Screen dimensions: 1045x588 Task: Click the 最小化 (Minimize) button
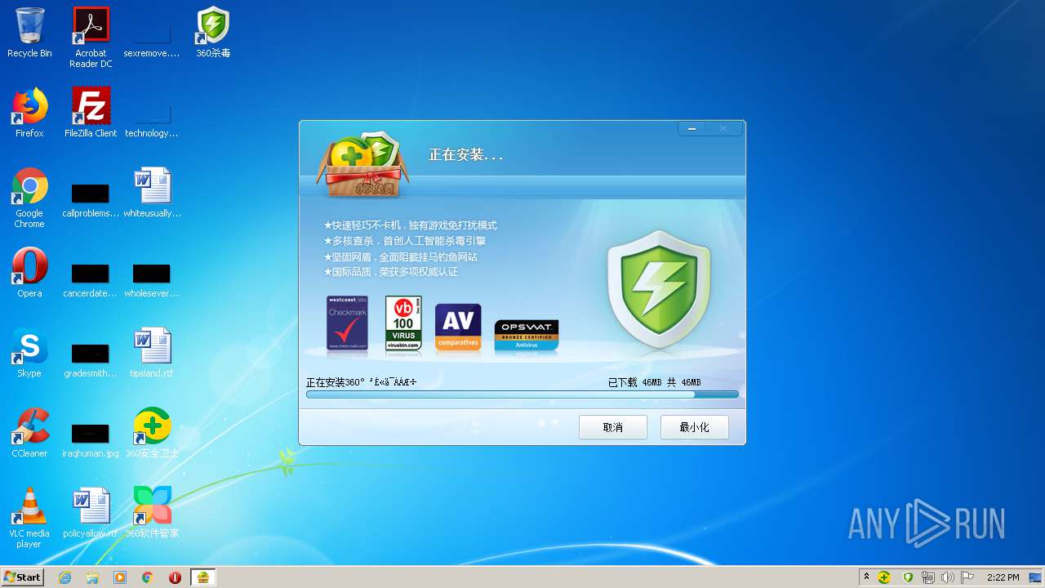(694, 427)
